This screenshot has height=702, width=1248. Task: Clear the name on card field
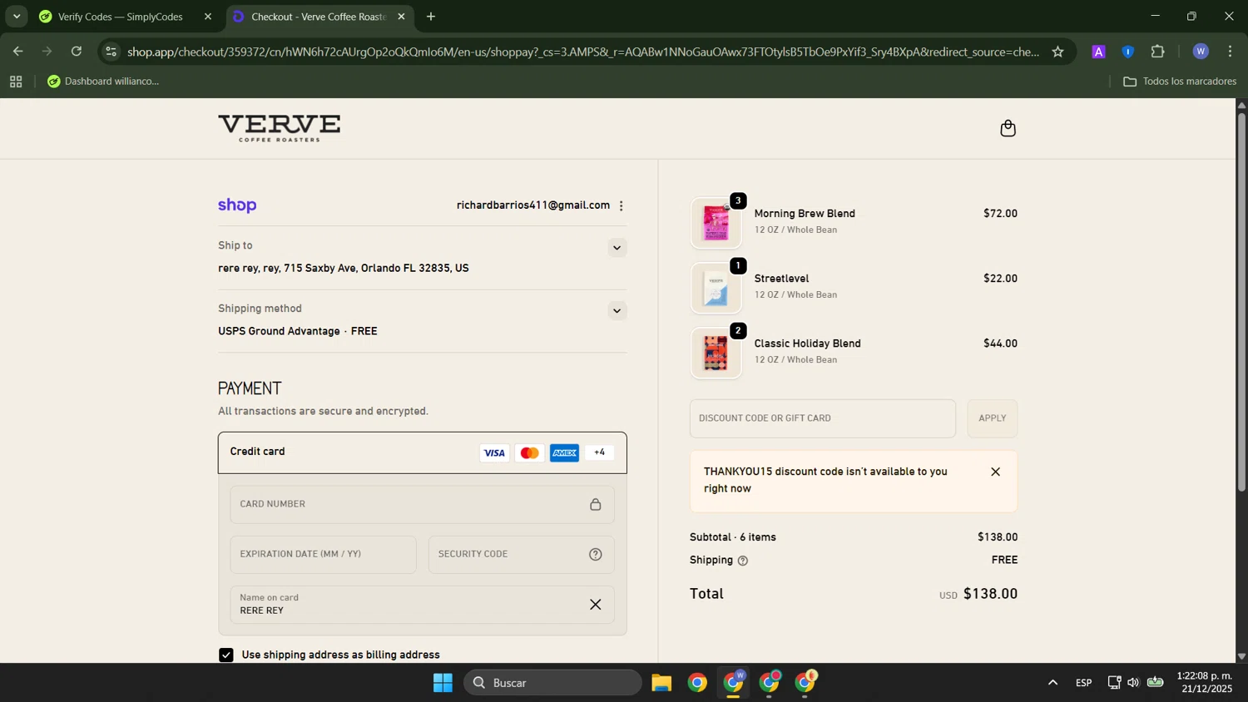pos(595,605)
